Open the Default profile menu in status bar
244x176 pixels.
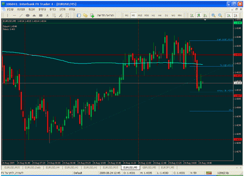pyautogui.click(x=78, y=173)
